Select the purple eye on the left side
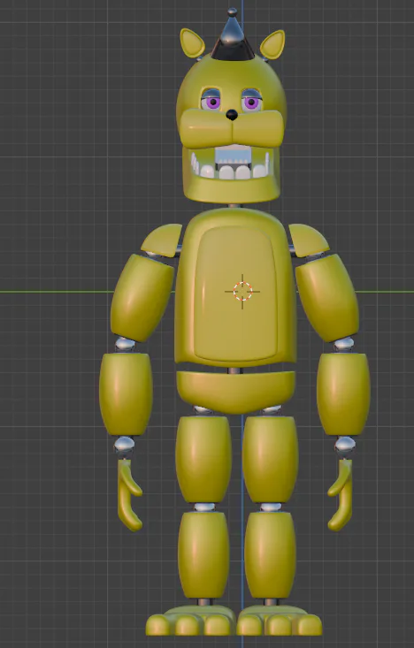This screenshot has height=648, width=414. coord(212,102)
